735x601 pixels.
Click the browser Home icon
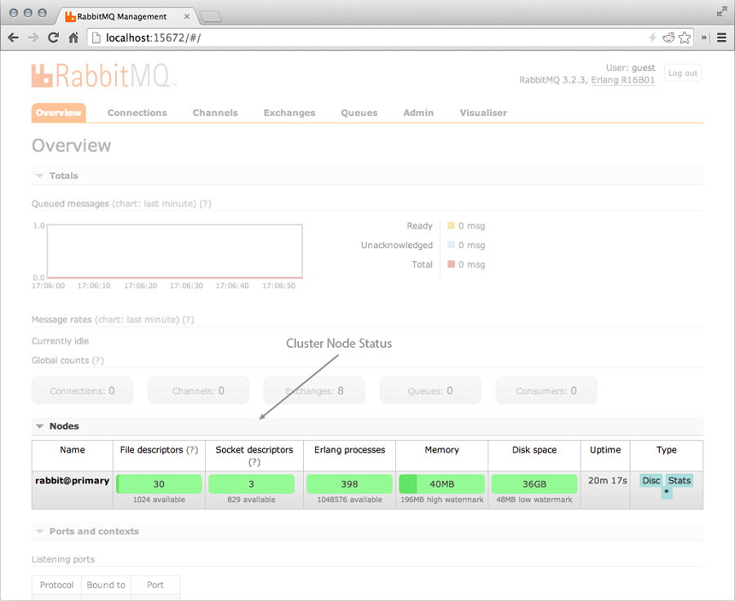73,37
